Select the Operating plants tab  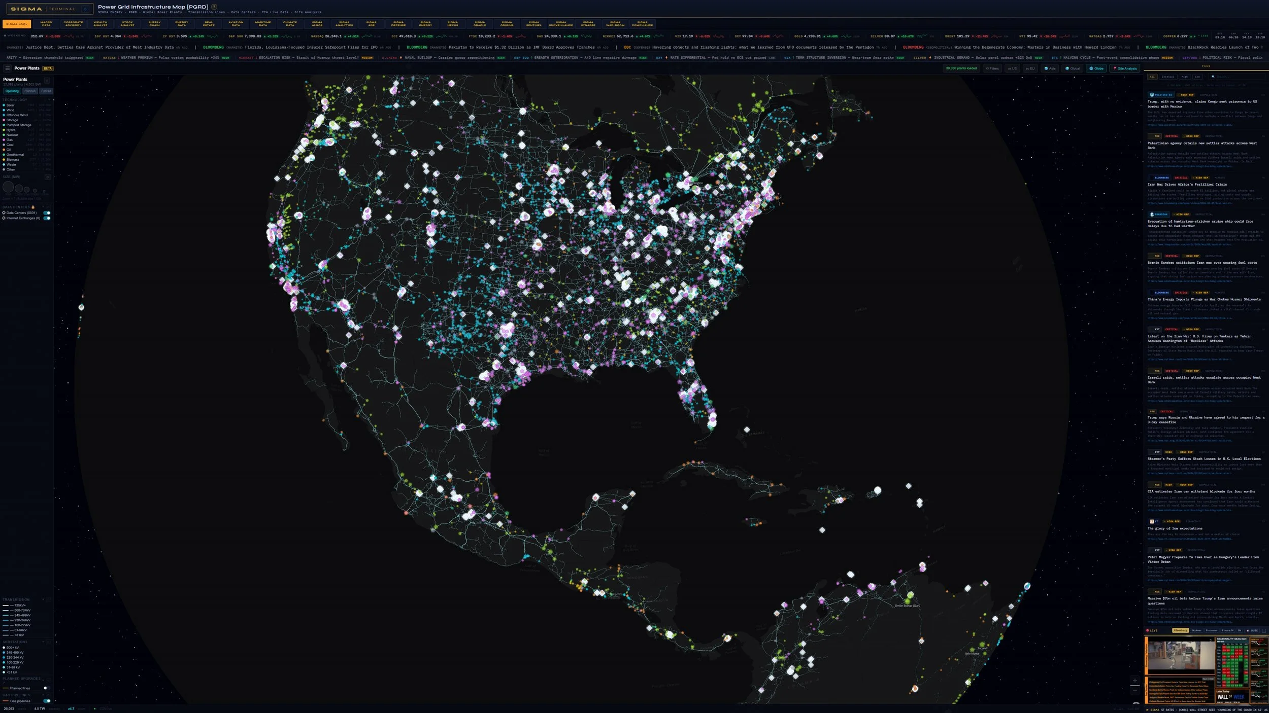tap(12, 91)
